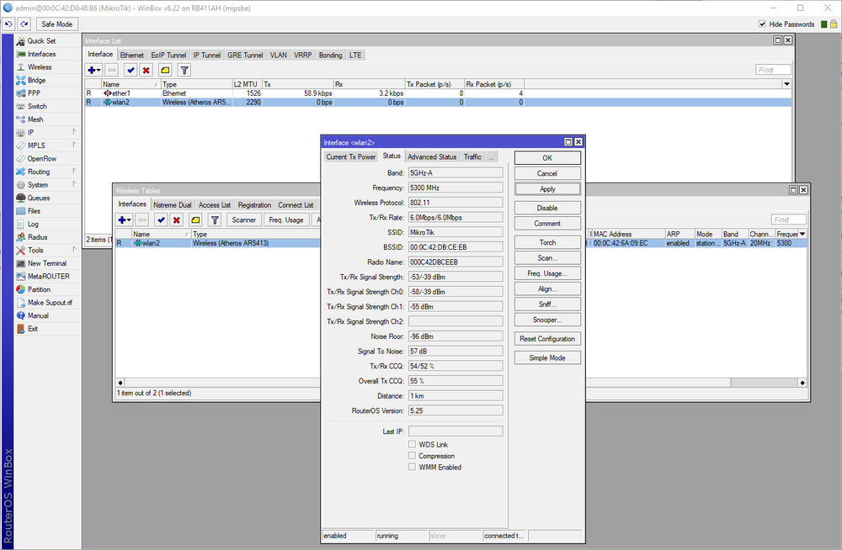Click the Redo arrow icon in top toolbar

click(x=24, y=24)
